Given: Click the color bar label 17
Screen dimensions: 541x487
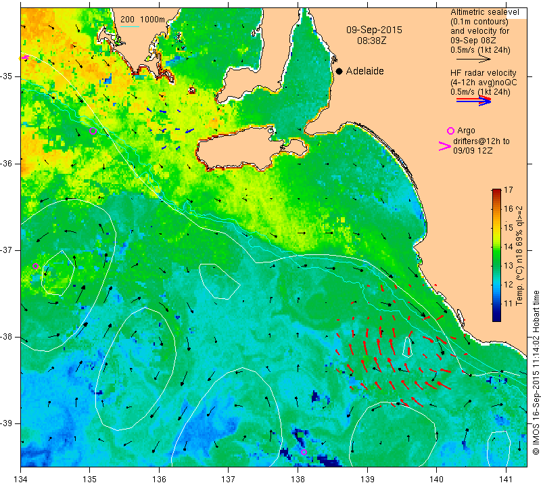Looking at the screenshot, I should [509, 190].
